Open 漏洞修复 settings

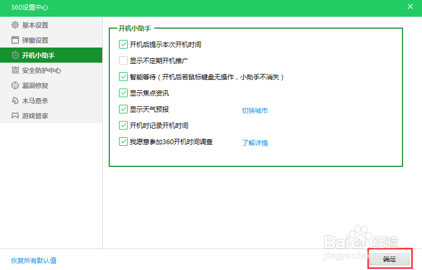pos(51,85)
